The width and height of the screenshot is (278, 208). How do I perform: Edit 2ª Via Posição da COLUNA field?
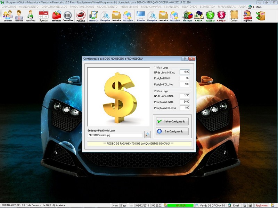185,108
